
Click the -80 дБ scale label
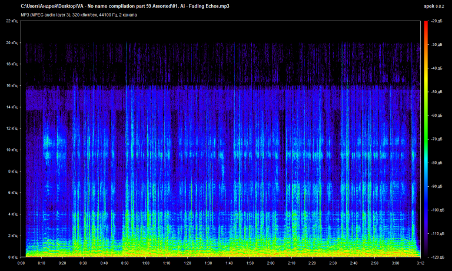point(437,163)
